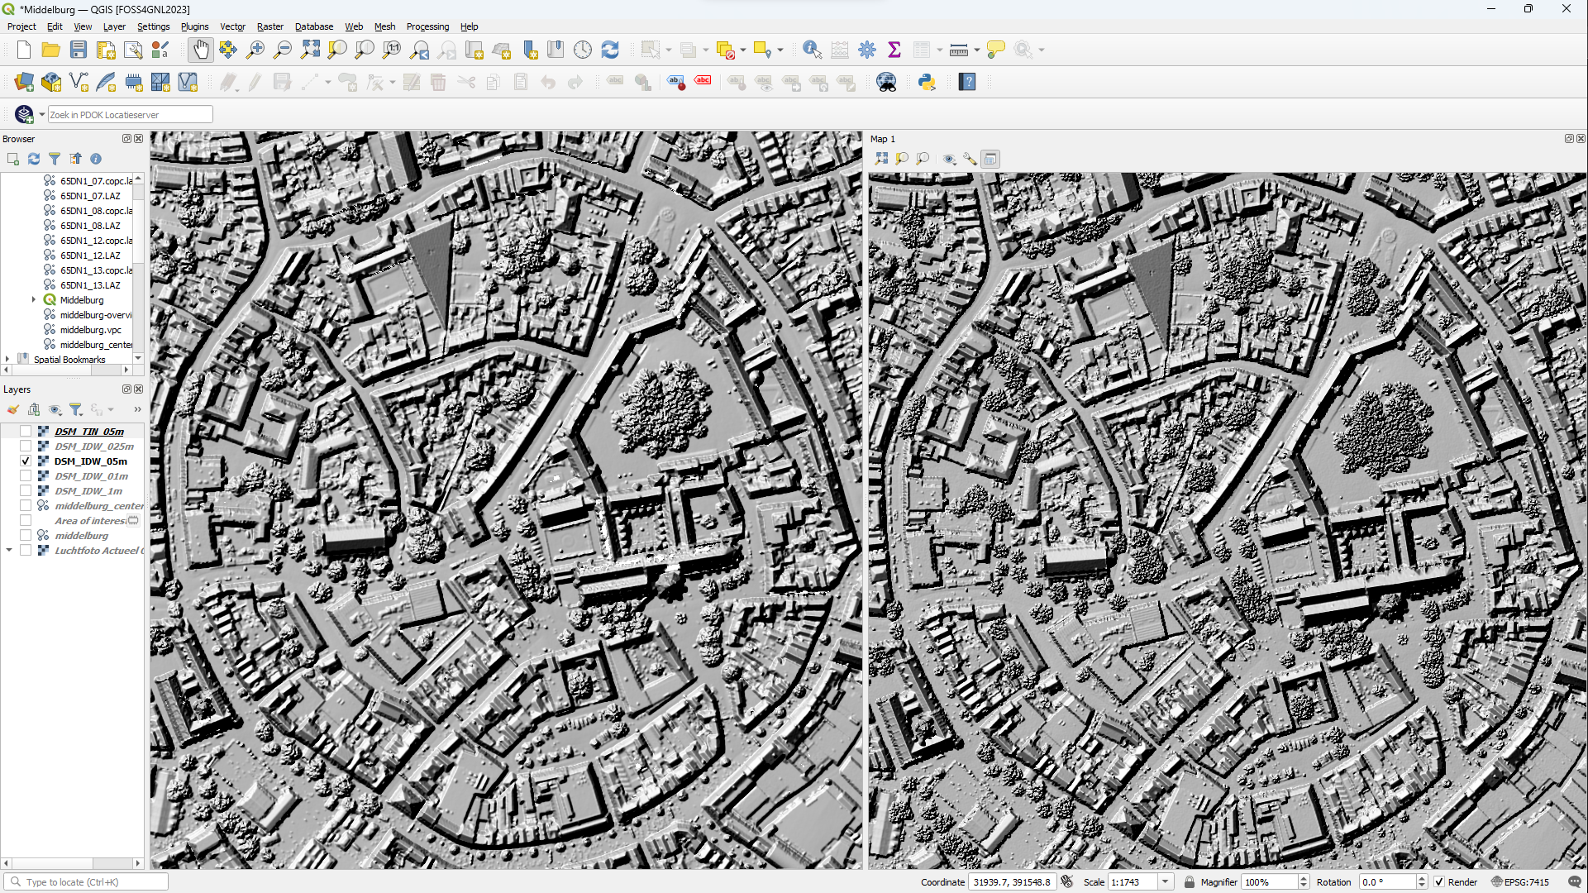Hide the DSM_IDW_05m layer
Viewport: 1588px width, 893px height.
[x=26, y=461]
